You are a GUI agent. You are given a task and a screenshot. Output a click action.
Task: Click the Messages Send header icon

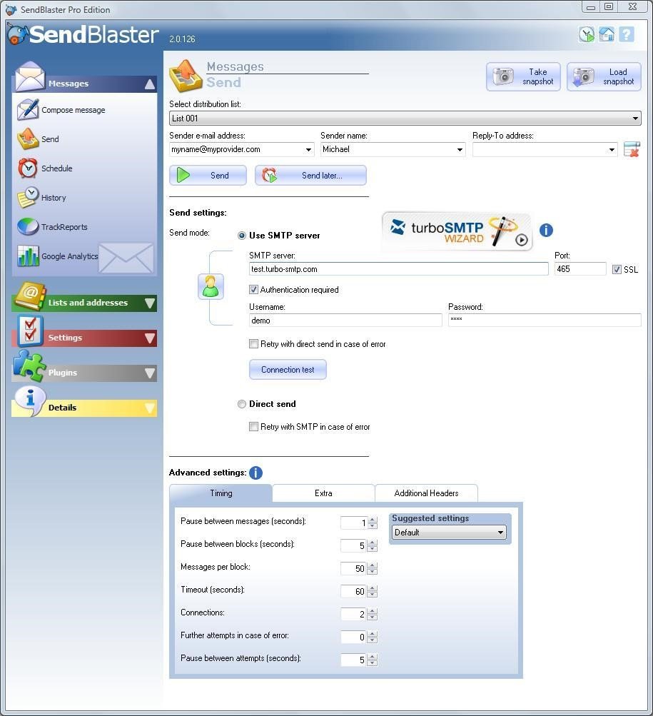(x=186, y=76)
